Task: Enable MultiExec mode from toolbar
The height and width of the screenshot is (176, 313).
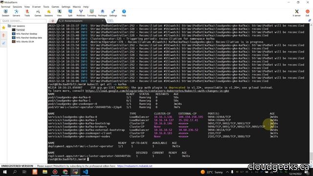Action: (x=81, y=13)
